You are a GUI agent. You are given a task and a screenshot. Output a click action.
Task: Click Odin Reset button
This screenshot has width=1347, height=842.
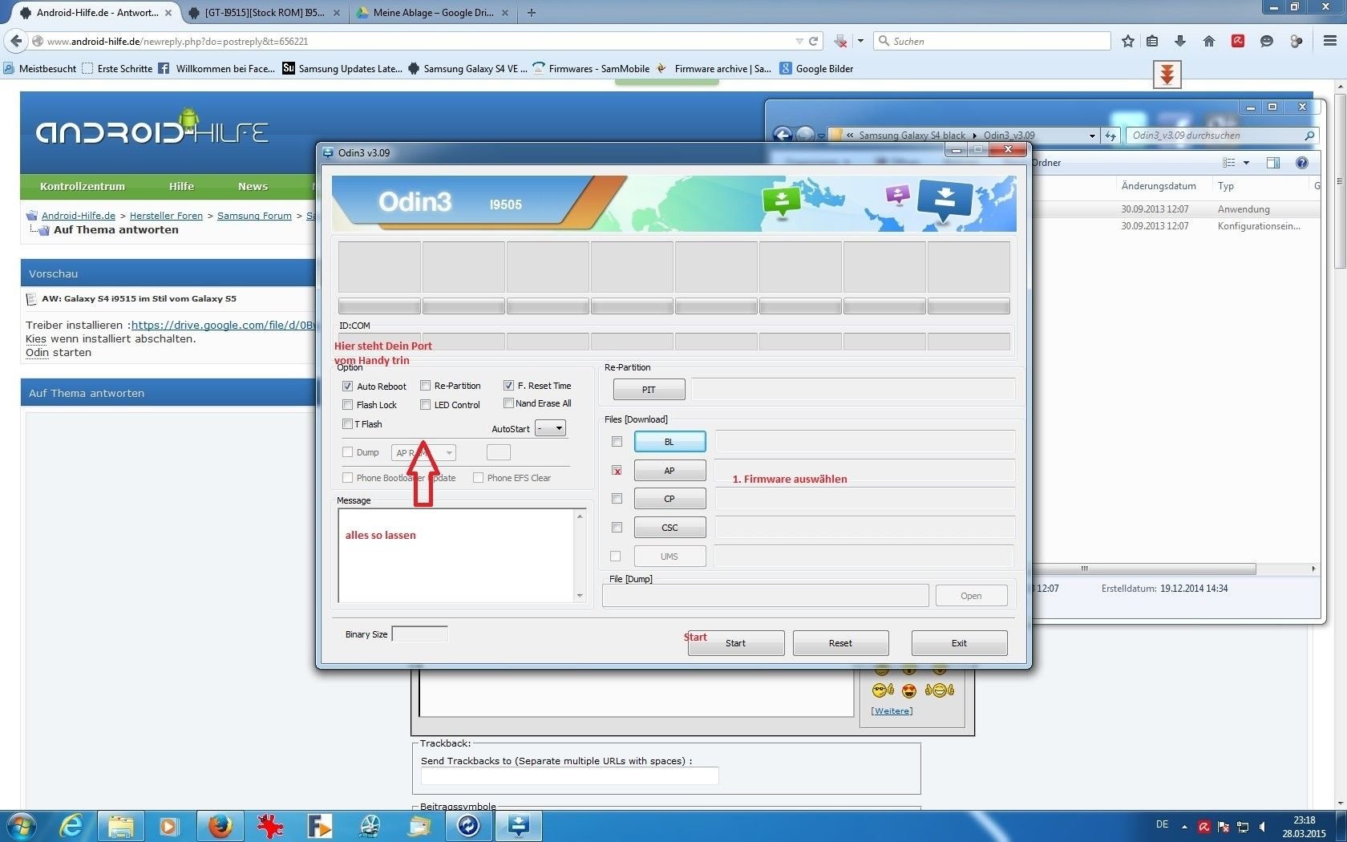pyautogui.click(x=840, y=643)
